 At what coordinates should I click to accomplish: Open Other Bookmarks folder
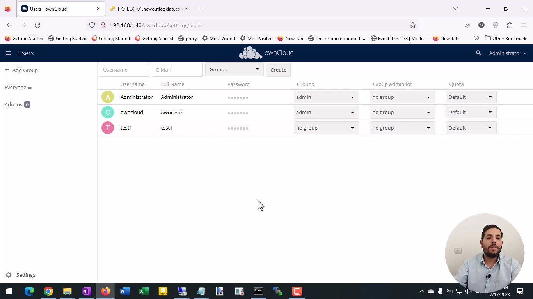click(506, 38)
